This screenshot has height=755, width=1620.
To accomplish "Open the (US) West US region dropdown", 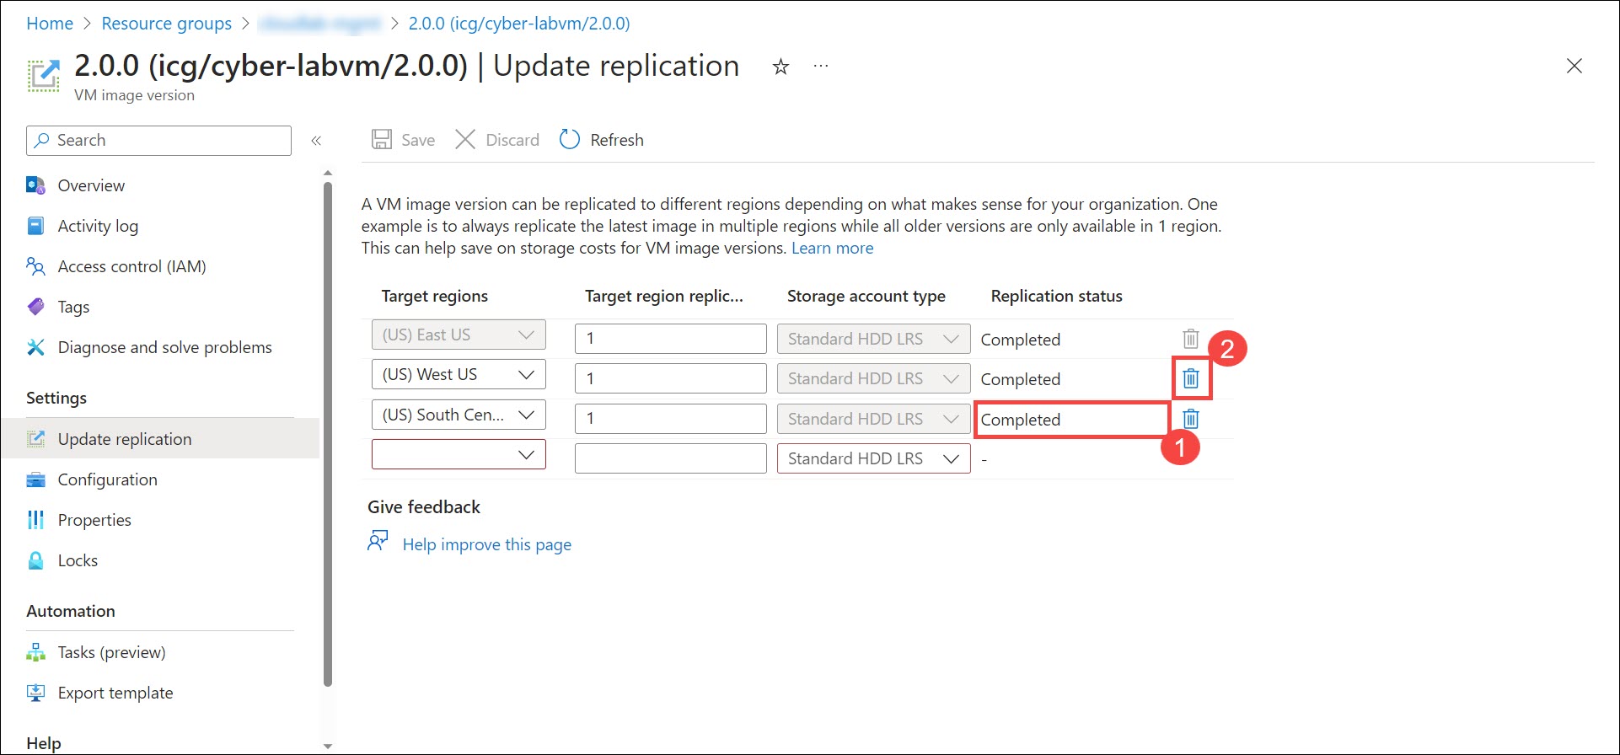I will (459, 374).
